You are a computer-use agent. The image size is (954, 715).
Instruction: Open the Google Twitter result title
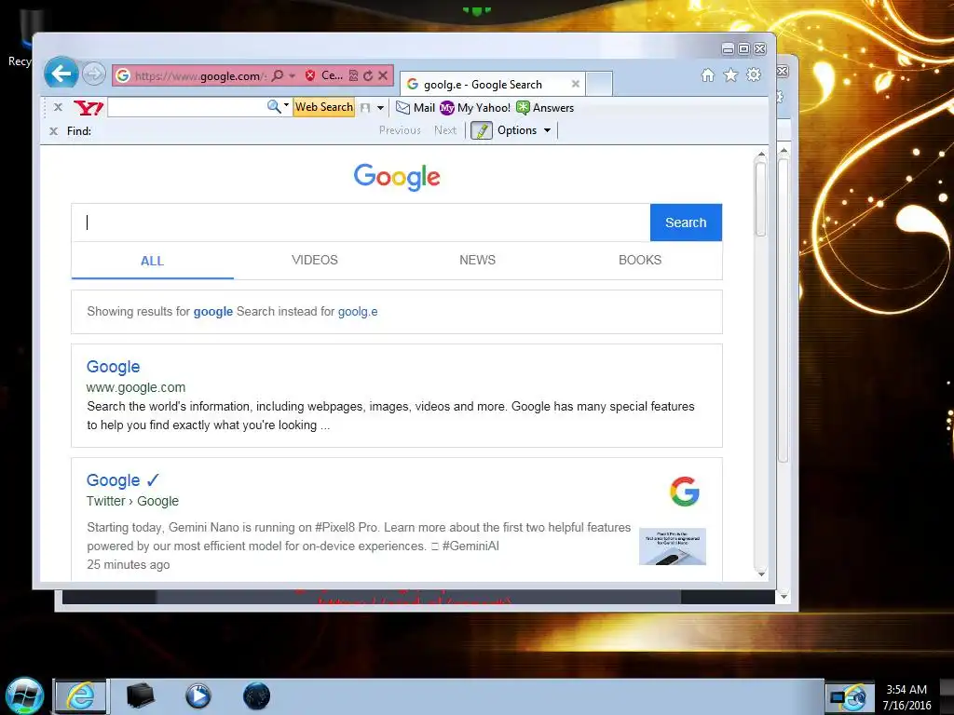click(122, 480)
